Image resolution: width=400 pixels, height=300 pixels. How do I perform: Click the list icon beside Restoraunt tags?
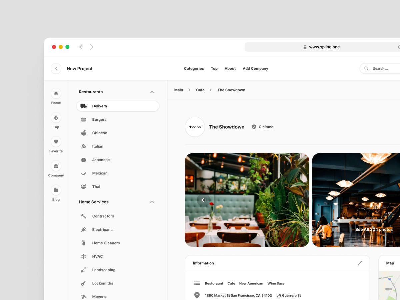pyautogui.click(x=197, y=283)
